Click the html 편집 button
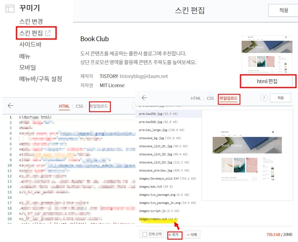This screenshot has height=242, width=298. point(267,81)
